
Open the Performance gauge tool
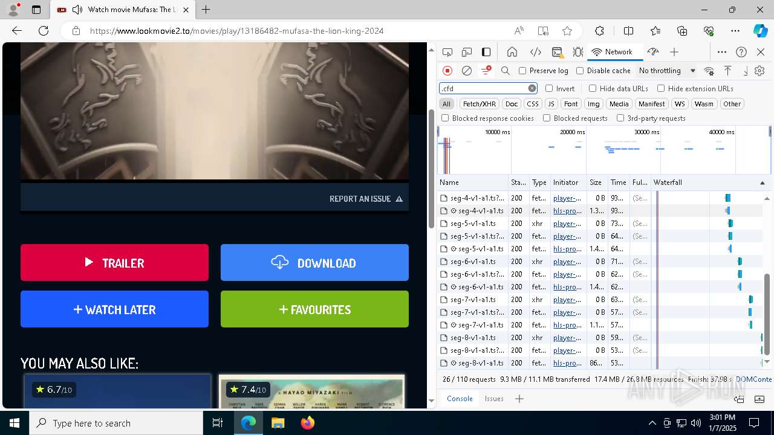(x=653, y=52)
